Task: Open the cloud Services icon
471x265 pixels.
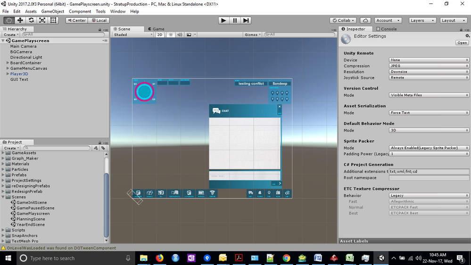Action: pyautogui.click(x=365, y=20)
